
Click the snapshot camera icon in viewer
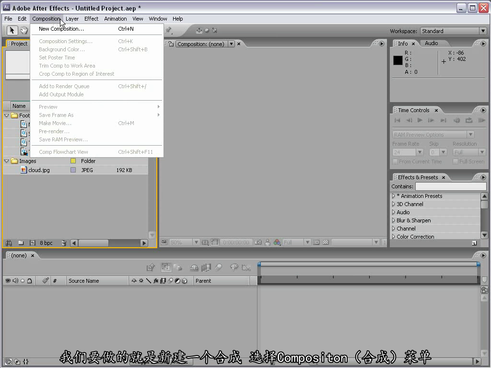point(258,242)
